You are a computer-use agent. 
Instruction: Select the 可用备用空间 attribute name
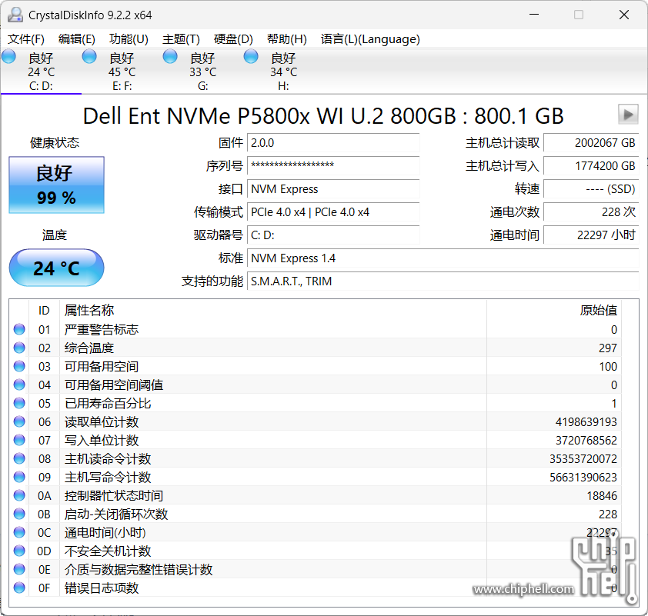[102, 366]
